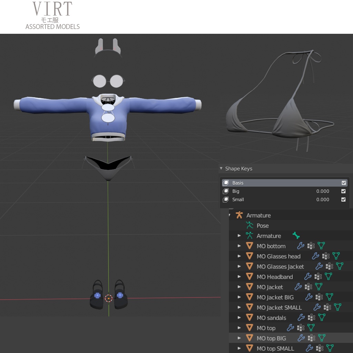Expand the MO Glasses head object

[239, 256]
